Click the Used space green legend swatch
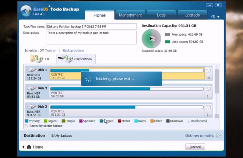Image resolution: width=243 pixels, height=158 pixels. (168, 42)
